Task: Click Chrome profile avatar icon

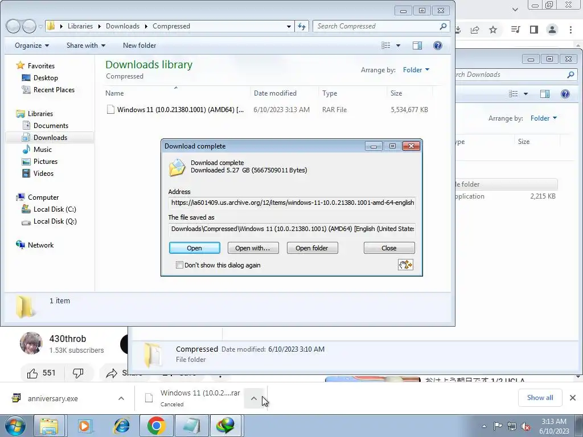Action: click(552, 30)
